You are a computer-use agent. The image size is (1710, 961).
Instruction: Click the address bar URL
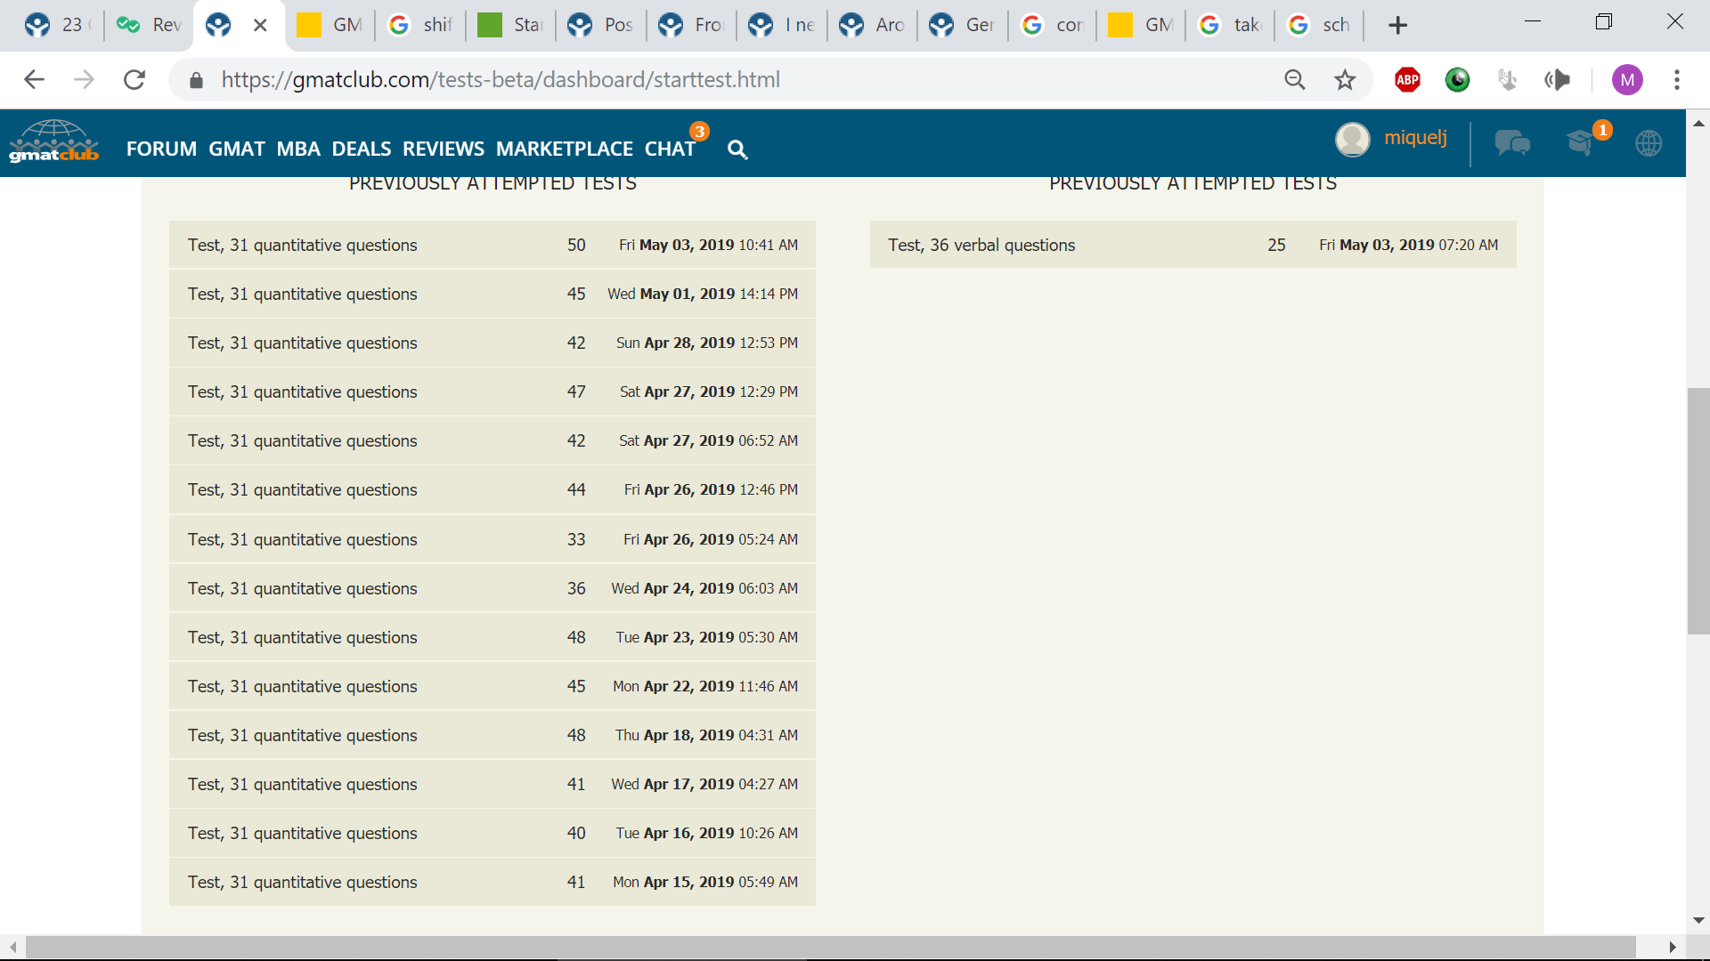coord(501,80)
